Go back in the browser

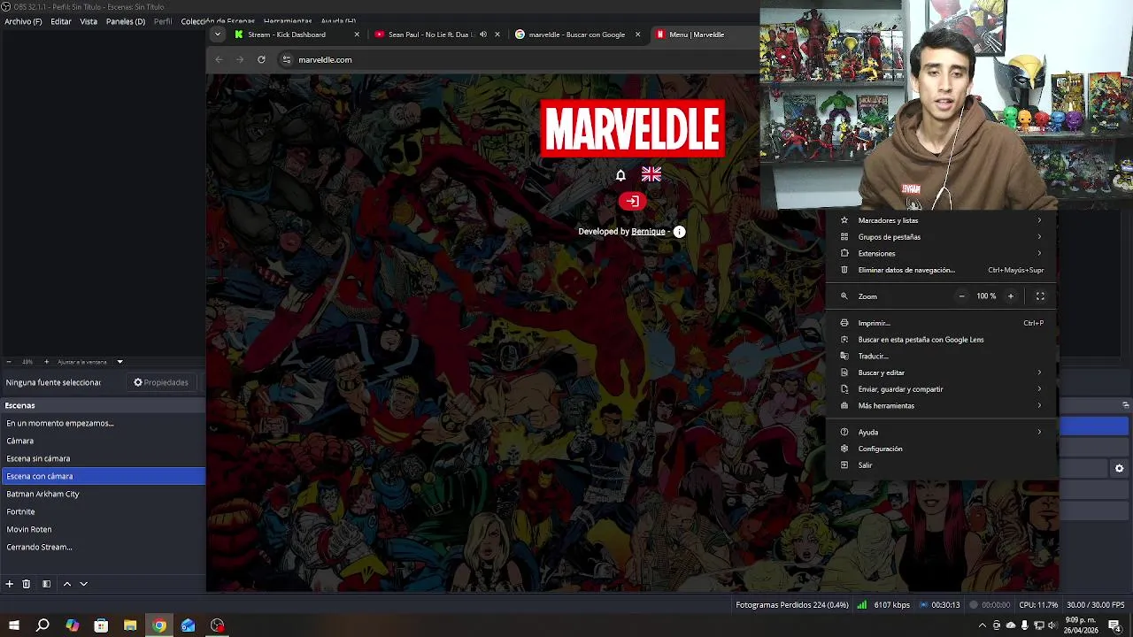coord(219,59)
